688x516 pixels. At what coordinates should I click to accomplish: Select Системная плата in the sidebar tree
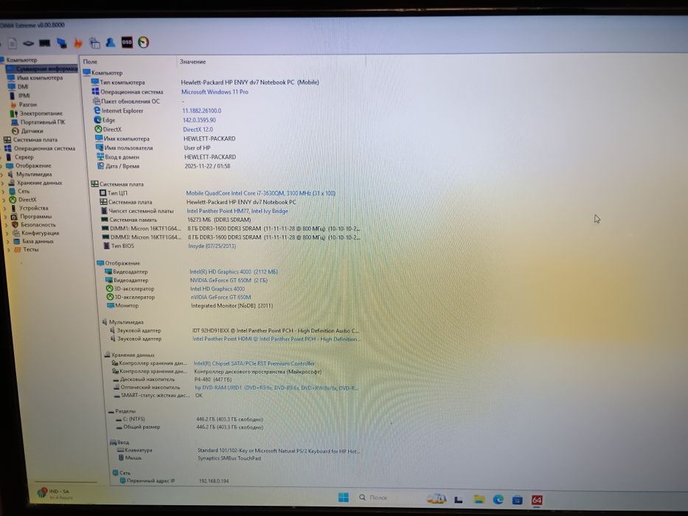(x=31, y=139)
